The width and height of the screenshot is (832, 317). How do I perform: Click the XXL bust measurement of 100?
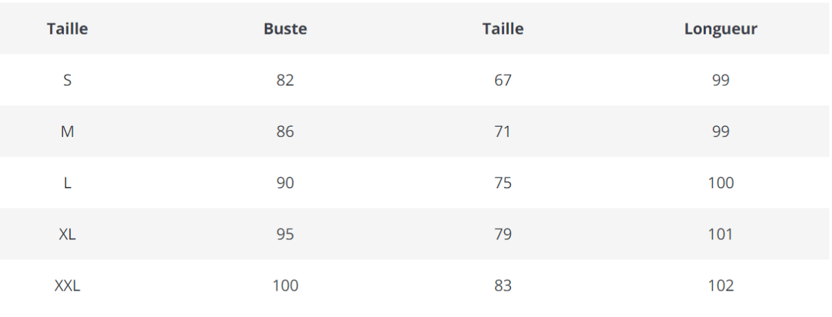(x=285, y=285)
